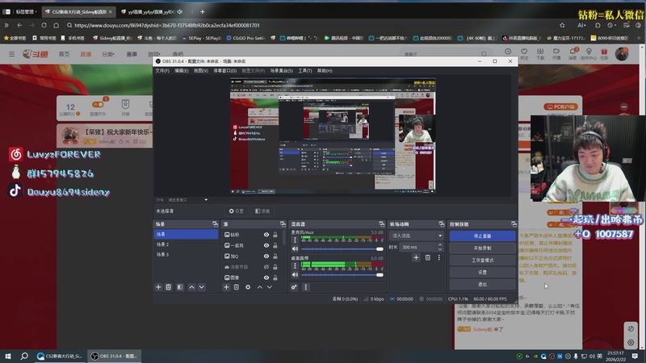Toggle visibility of 一起玩 source
The height and width of the screenshot is (363, 646).
coord(266,245)
